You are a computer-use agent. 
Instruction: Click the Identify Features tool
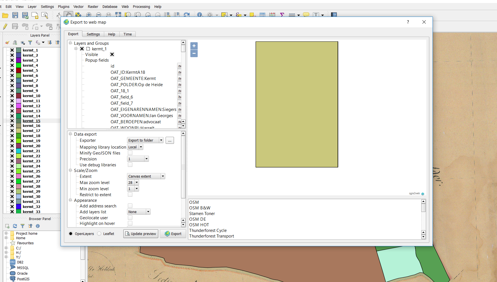200,15
